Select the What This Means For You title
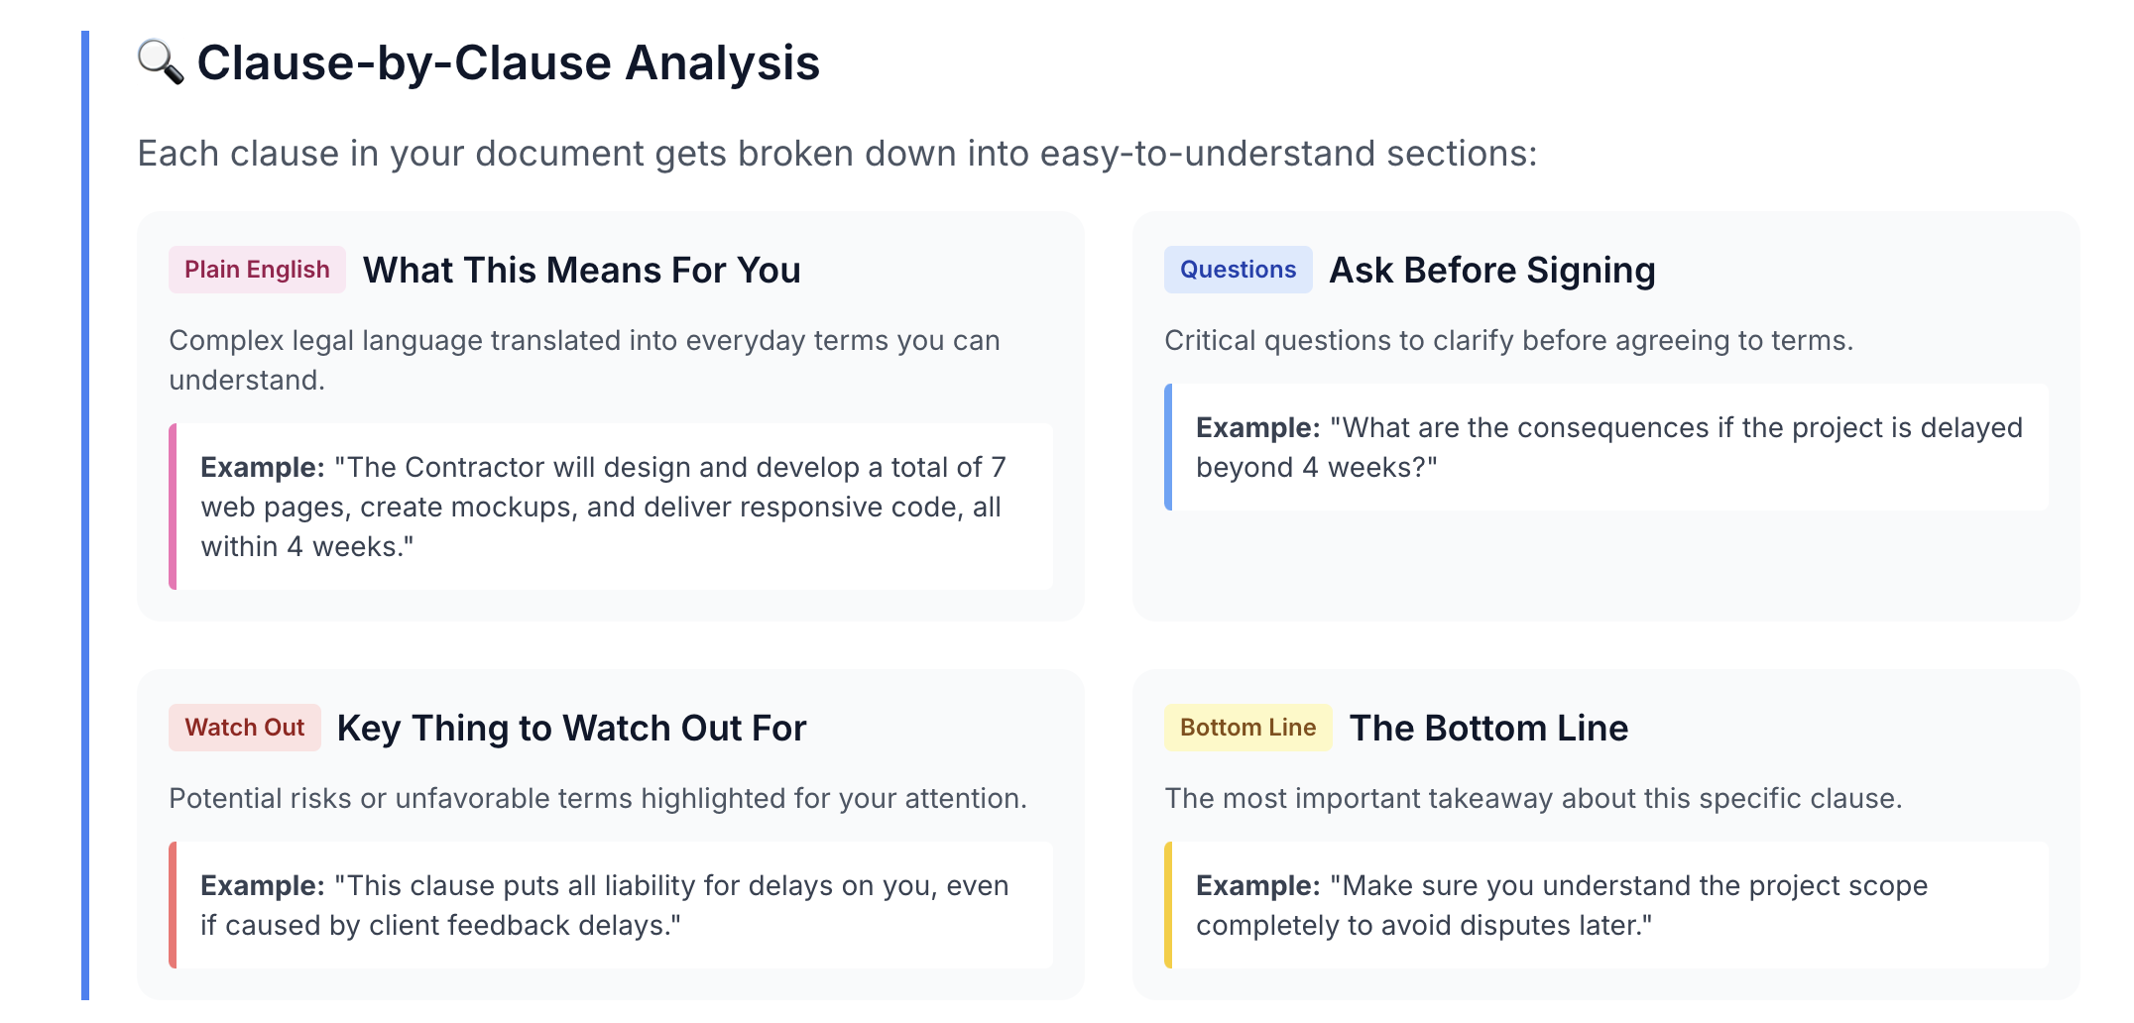Screen dimensions: 2134x1023 point(582,271)
